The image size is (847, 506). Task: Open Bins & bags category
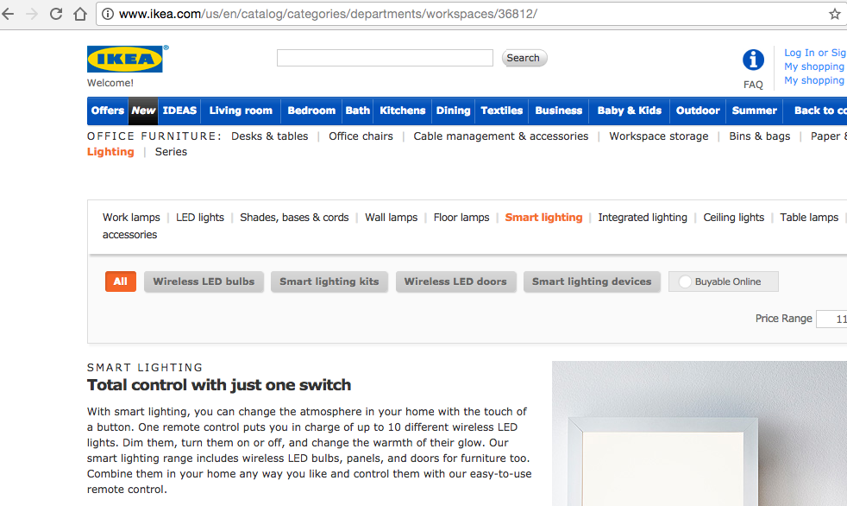coord(760,136)
